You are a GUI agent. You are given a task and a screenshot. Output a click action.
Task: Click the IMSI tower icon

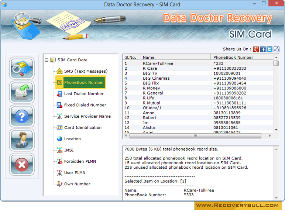coord(59,150)
